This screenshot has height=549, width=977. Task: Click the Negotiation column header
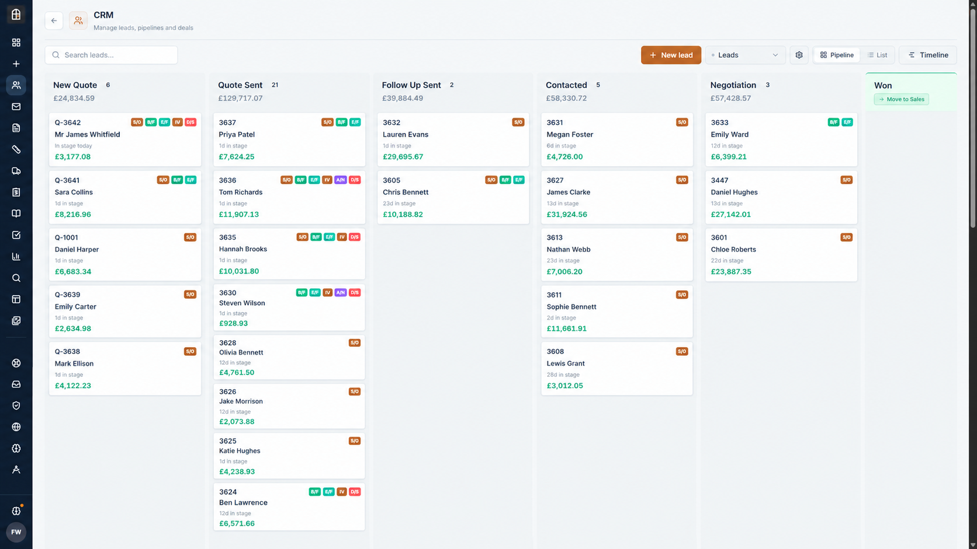click(733, 85)
